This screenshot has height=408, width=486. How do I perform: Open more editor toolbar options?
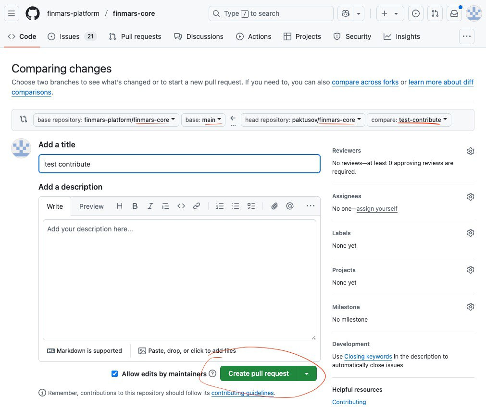[310, 206]
